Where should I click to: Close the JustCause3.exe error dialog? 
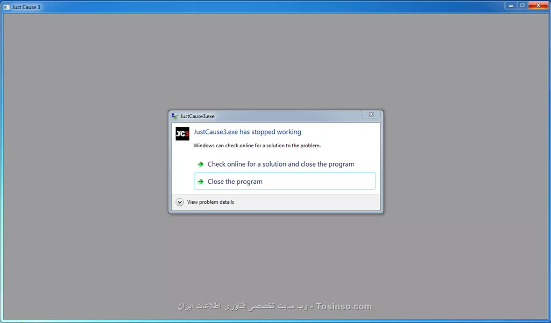[x=371, y=114]
